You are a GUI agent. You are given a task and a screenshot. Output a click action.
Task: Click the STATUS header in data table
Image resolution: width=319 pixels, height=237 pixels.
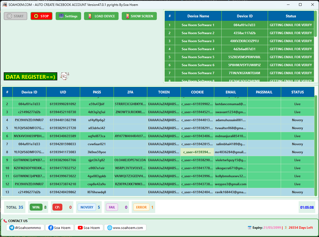tap(297, 92)
